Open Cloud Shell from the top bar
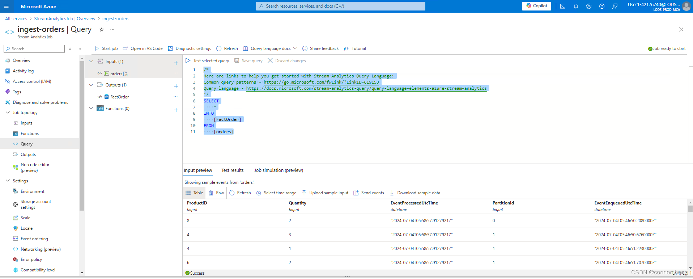 point(563,6)
